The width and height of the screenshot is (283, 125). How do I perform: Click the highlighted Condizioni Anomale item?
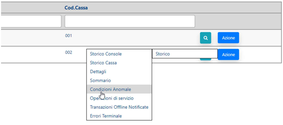click(119, 89)
